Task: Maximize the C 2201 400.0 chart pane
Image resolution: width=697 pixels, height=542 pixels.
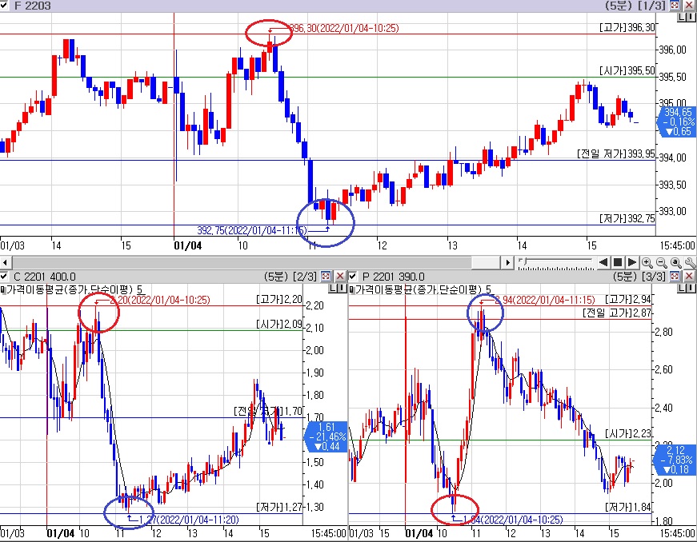Action: click(x=326, y=277)
